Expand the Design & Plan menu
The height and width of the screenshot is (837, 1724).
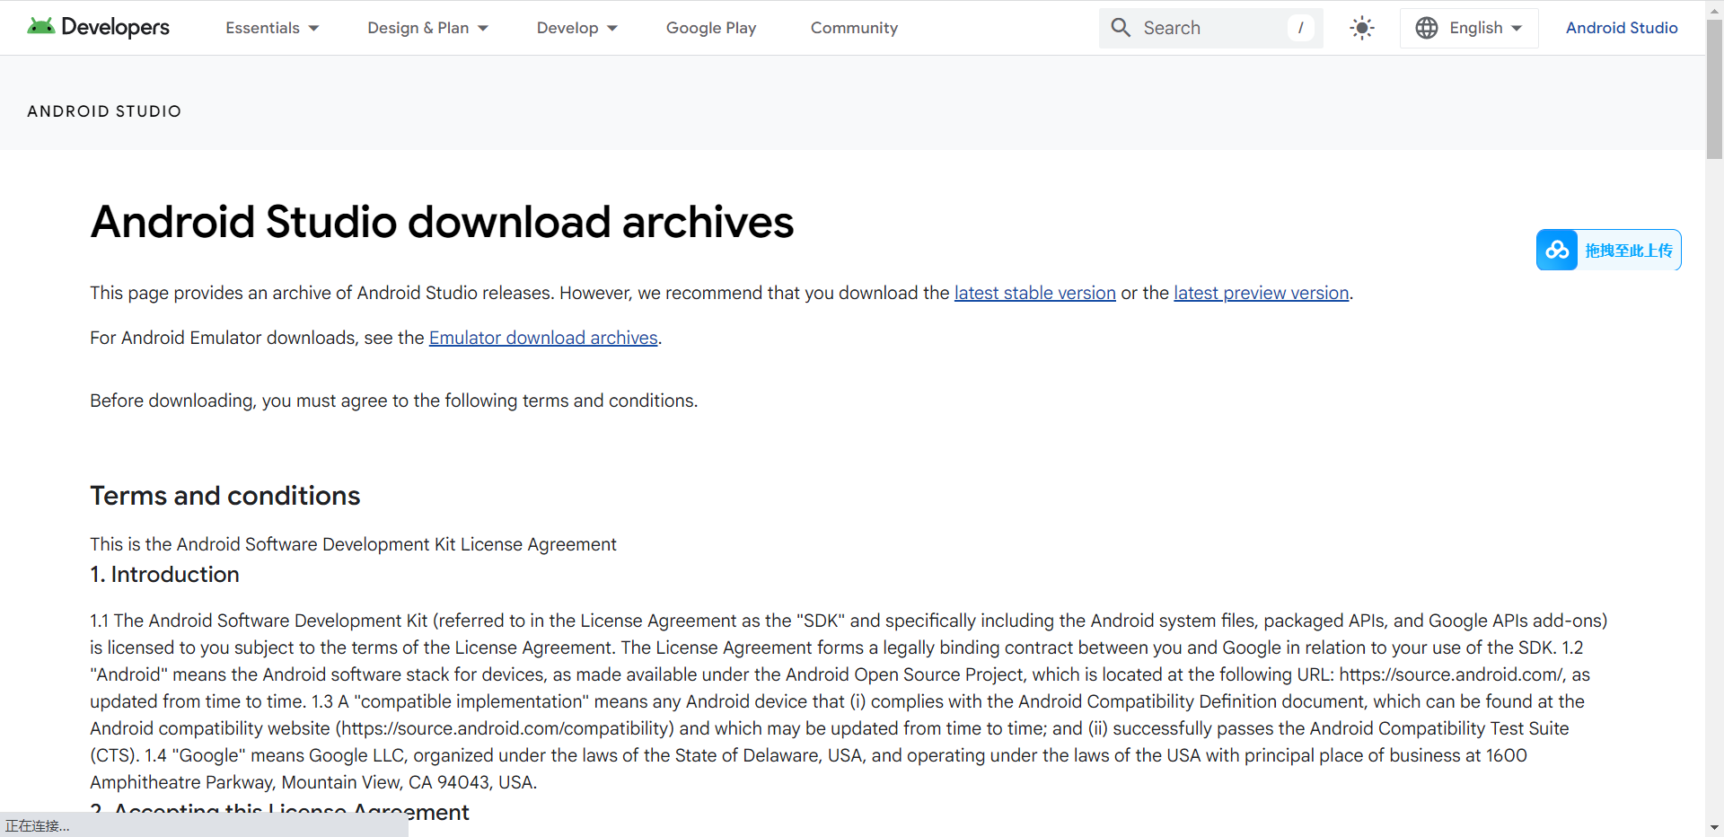(x=427, y=28)
